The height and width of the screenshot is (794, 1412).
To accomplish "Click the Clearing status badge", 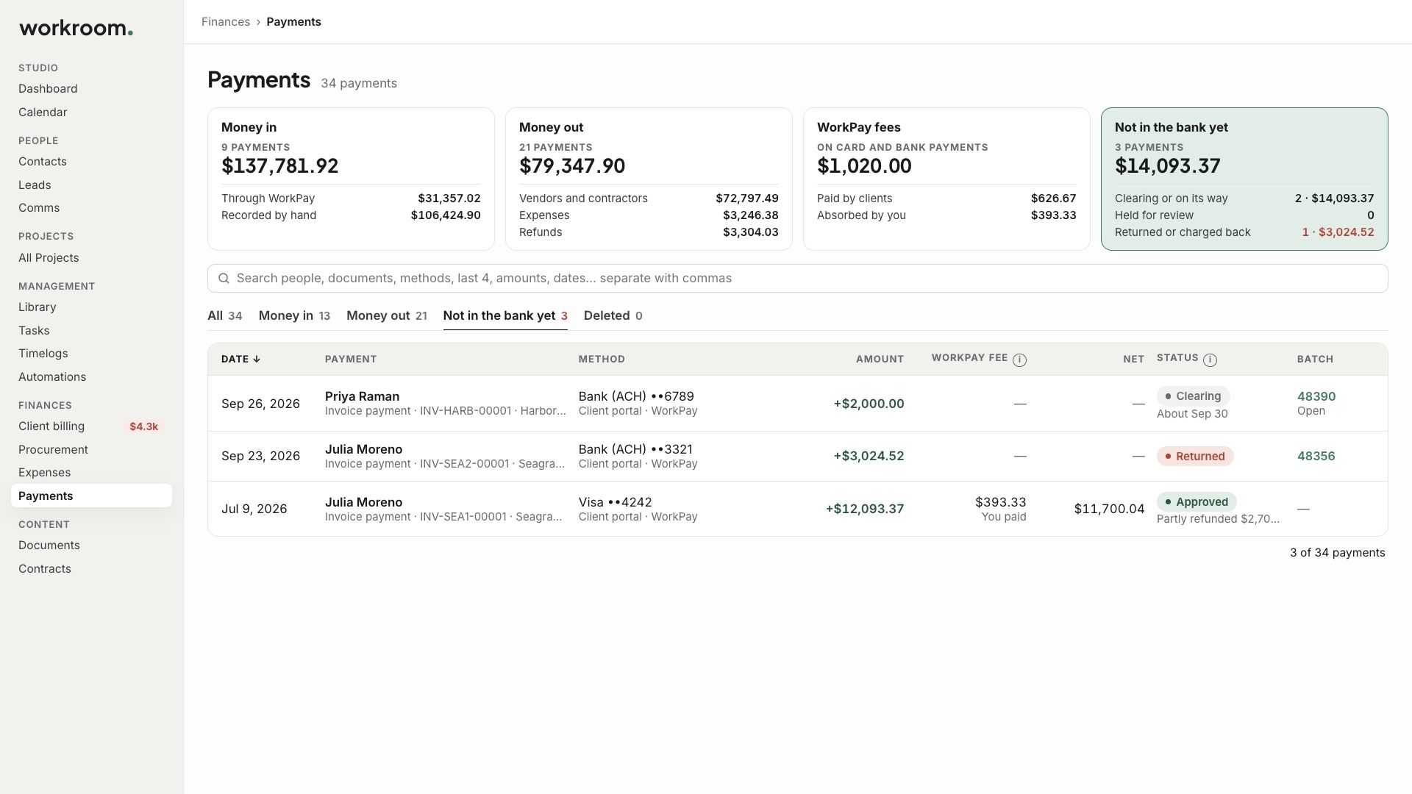I will [x=1193, y=396].
